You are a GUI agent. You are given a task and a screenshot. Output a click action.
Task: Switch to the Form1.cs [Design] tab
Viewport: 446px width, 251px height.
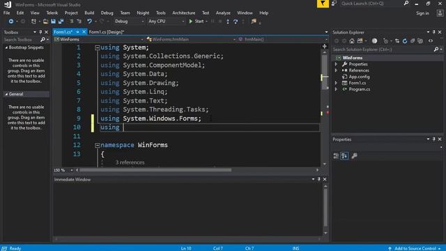[x=107, y=32]
